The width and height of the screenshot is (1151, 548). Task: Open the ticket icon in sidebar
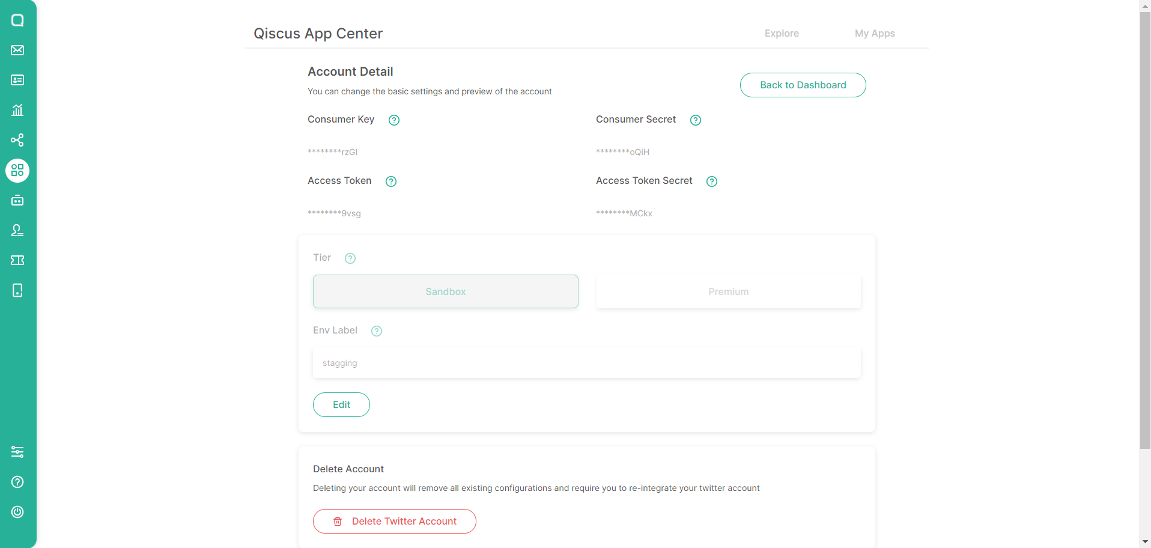tap(17, 260)
